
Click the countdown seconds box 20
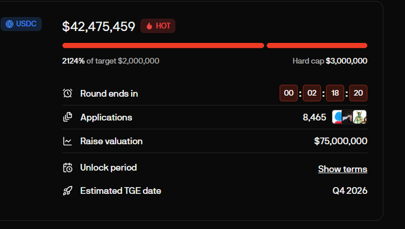[x=359, y=93]
